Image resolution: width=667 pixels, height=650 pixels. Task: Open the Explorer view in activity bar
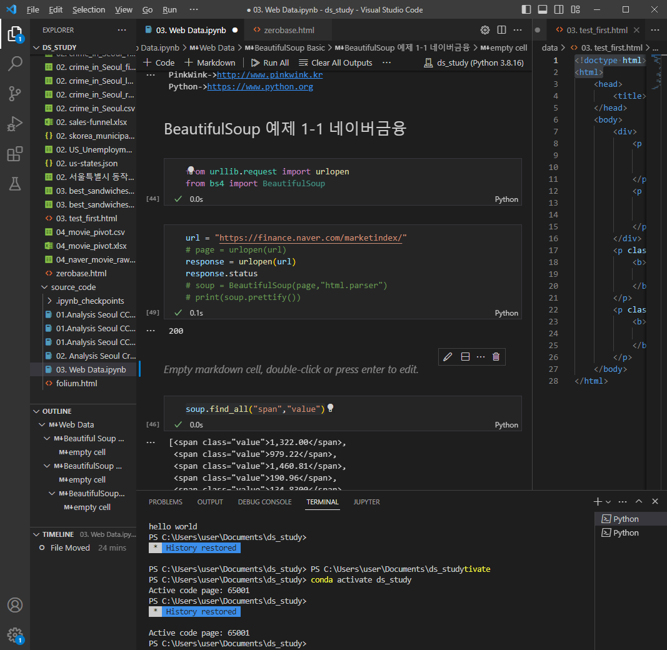15,34
